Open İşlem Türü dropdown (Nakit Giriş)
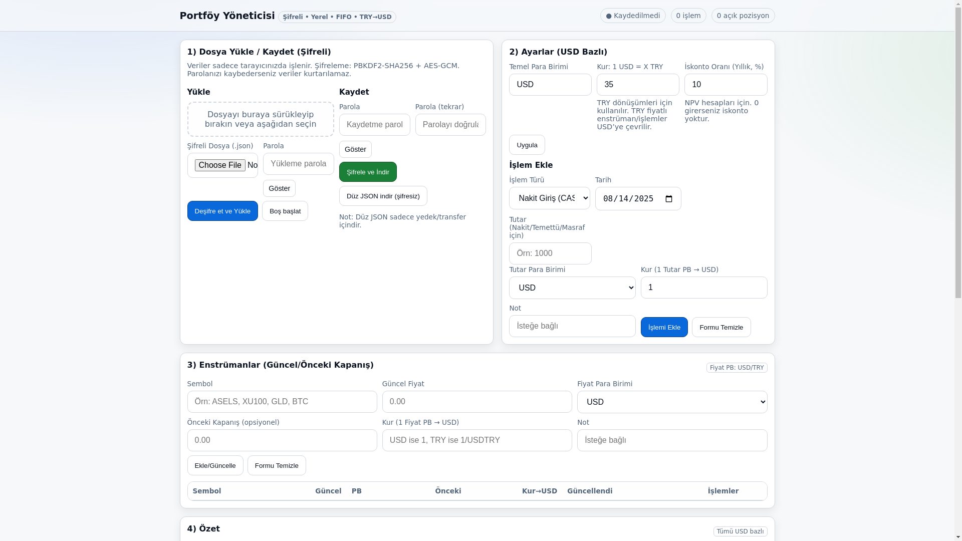 [x=550, y=198]
